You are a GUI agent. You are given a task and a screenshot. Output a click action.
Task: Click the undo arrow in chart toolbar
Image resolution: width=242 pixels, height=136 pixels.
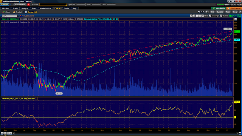(199, 12)
